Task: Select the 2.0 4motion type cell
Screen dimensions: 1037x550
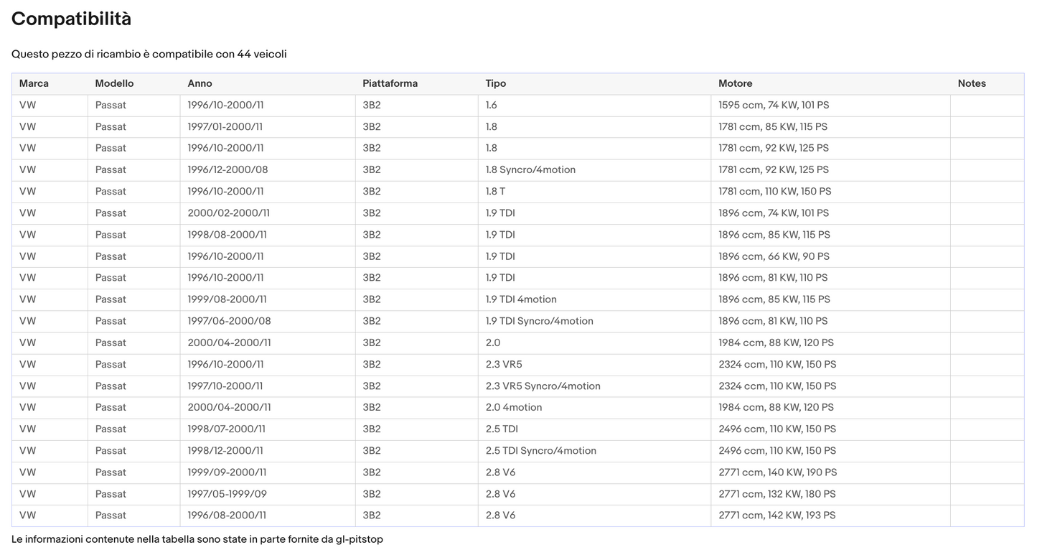Action: (513, 407)
